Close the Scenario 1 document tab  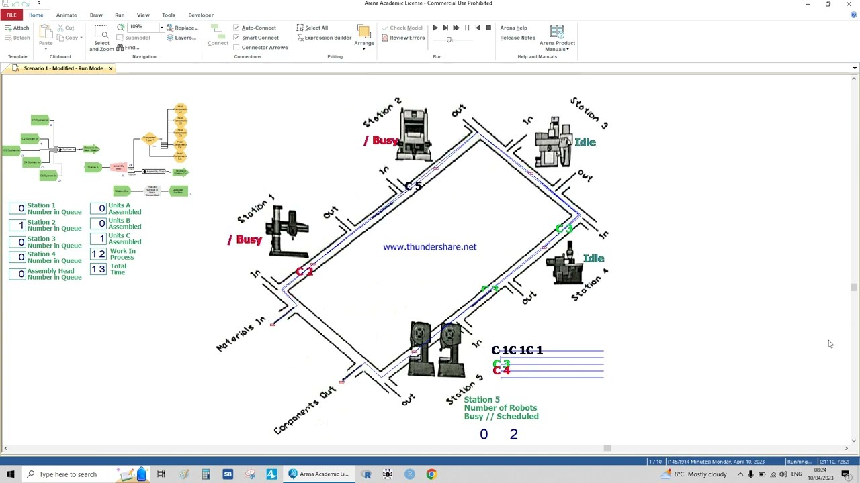110,68
